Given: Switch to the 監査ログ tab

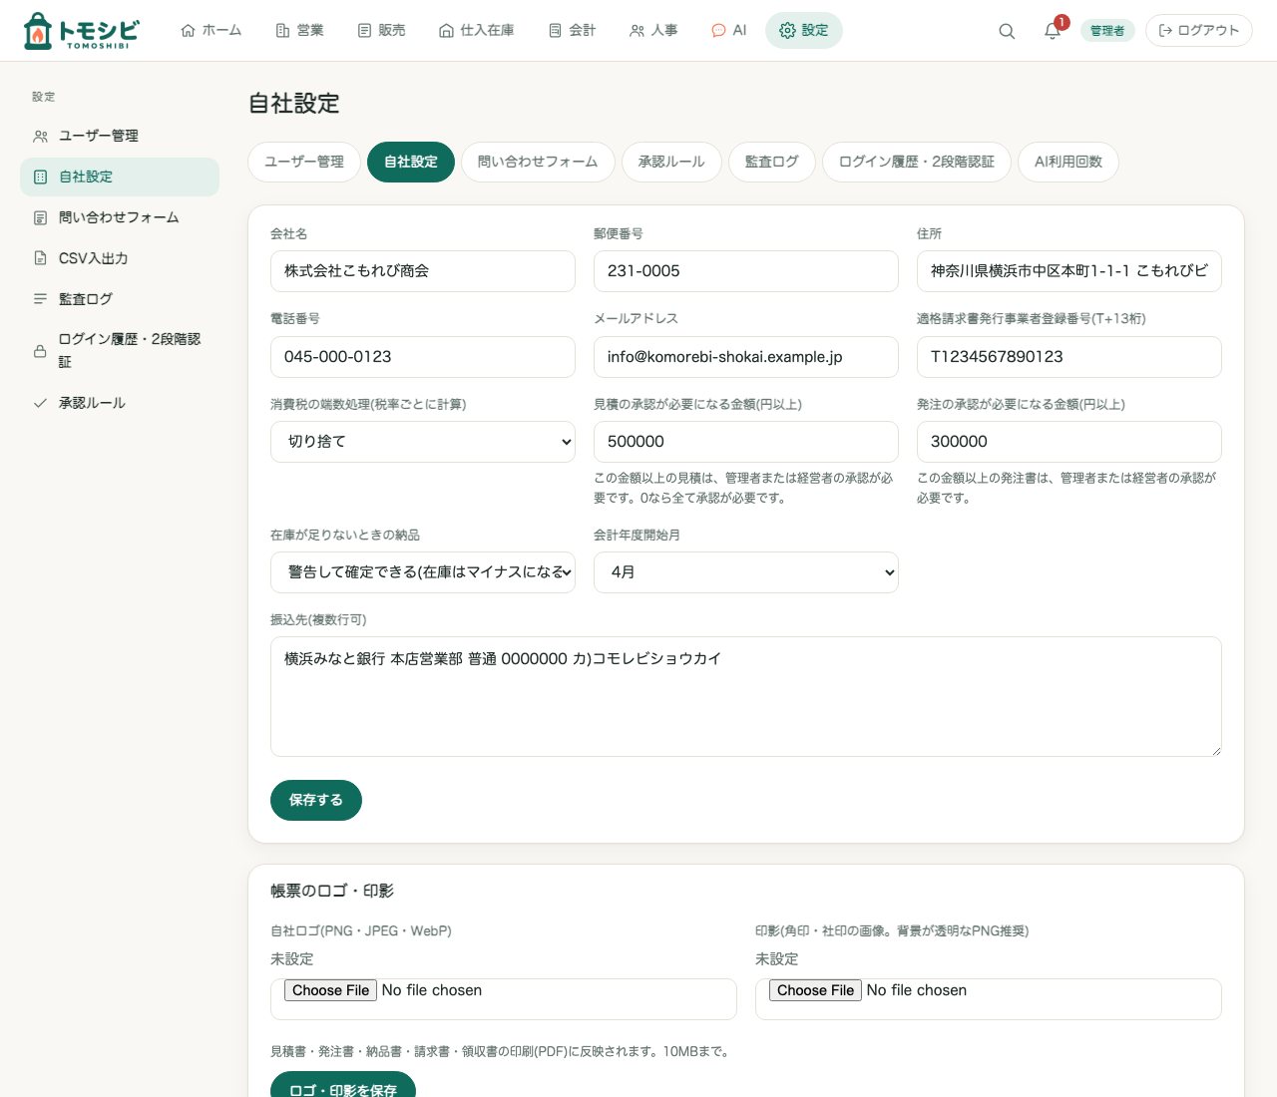Looking at the screenshot, I should pos(772,162).
